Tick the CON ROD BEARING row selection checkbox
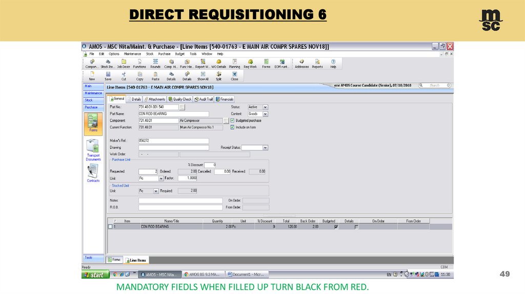The height and width of the screenshot is (294, 525). [110, 226]
